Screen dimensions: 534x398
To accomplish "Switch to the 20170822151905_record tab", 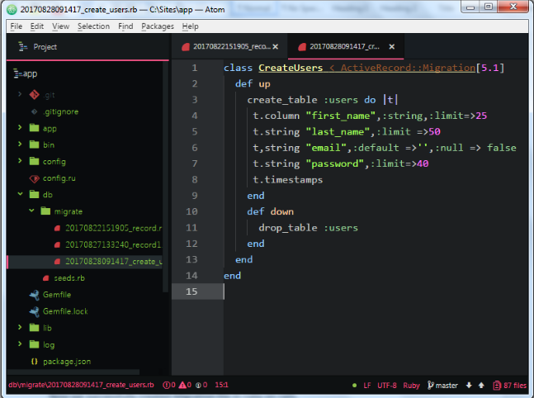I will point(224,47).
